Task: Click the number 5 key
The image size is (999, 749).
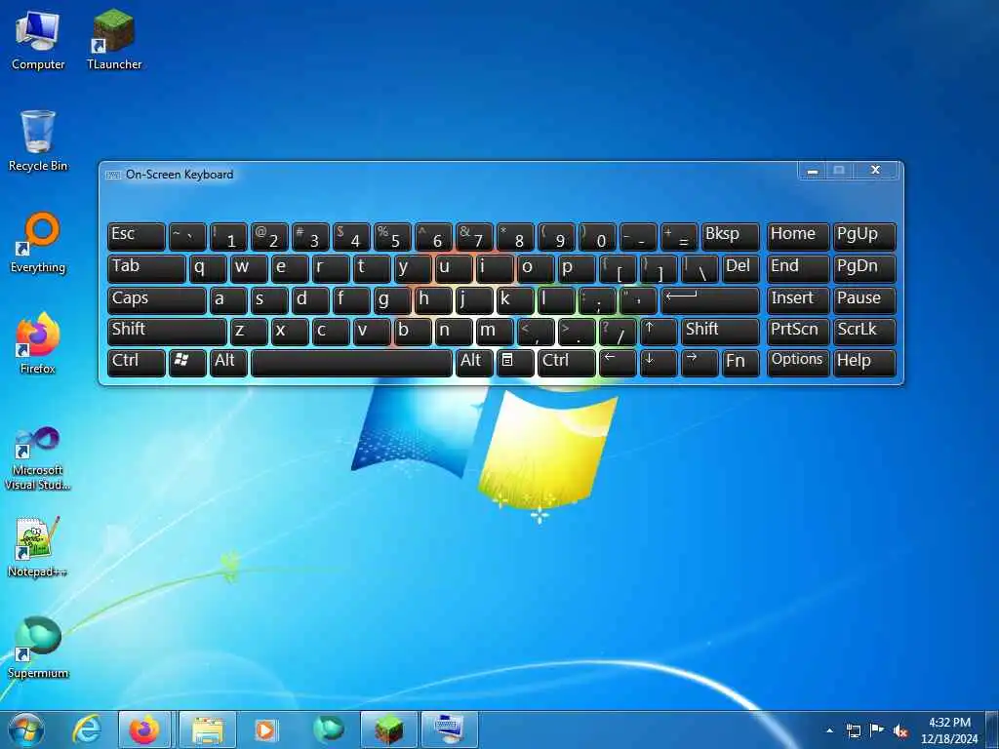Action: (392, 236)
